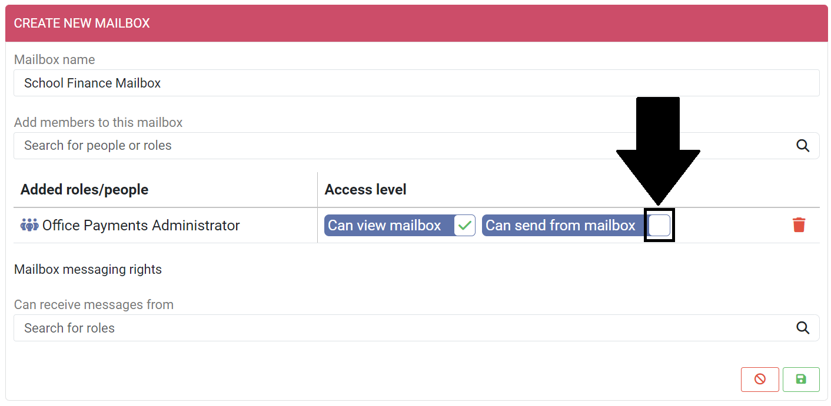Uncheck the Can view mailbox checkbox
The image size is (831, 406).
point(465,226)
